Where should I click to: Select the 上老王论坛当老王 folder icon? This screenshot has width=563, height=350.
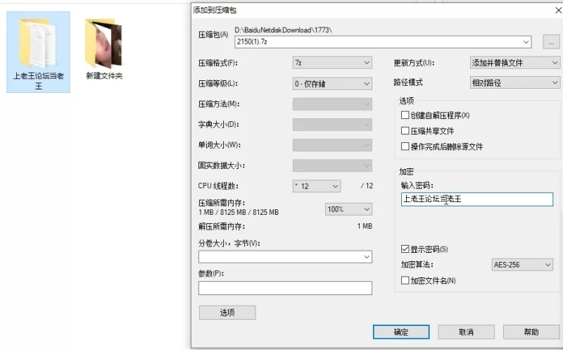pos(38,43)
